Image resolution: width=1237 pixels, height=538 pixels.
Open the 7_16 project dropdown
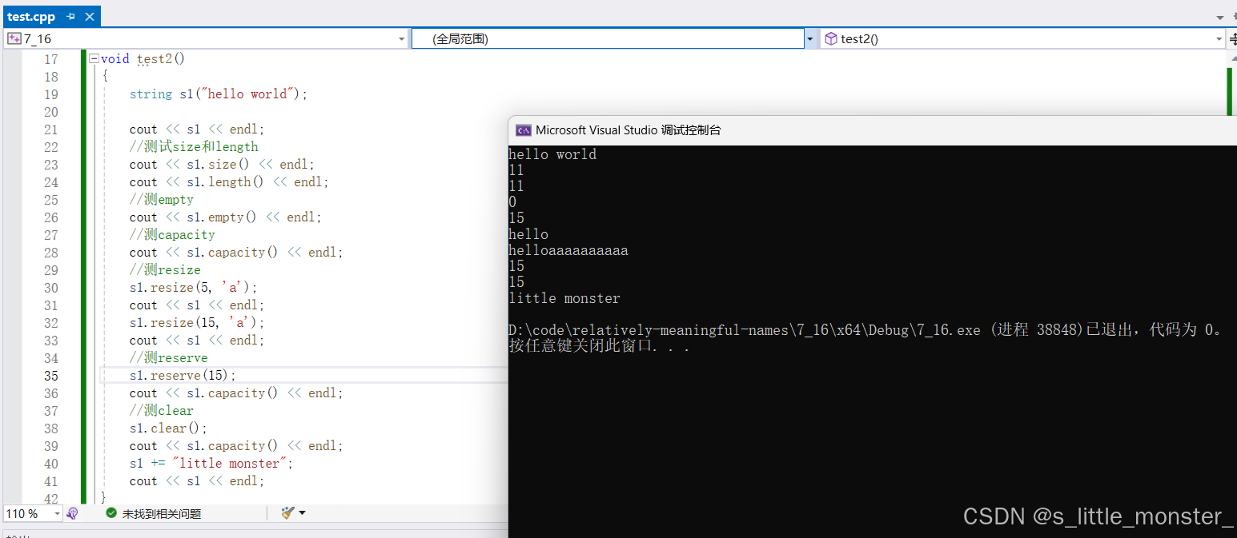click(207, 38)
